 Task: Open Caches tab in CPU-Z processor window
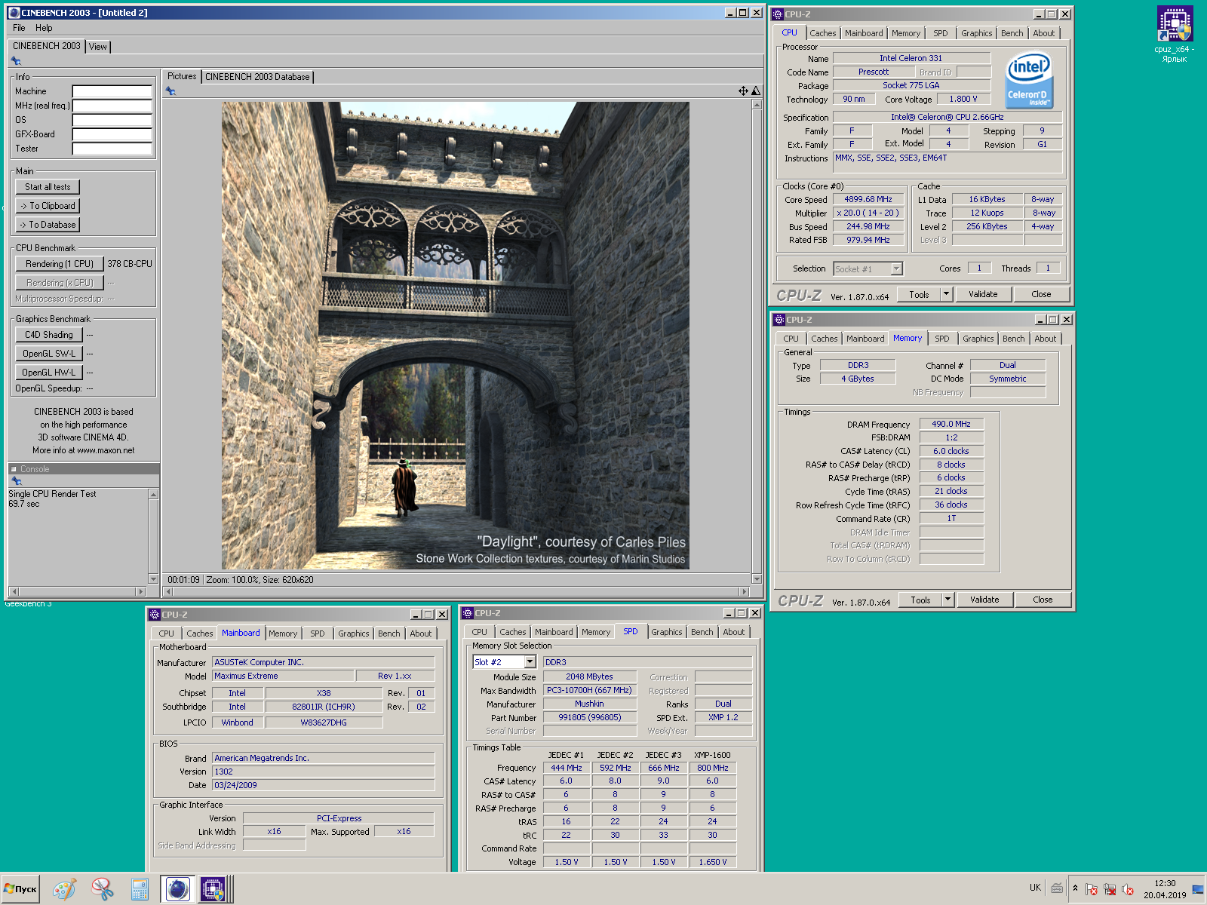point(822,33)
